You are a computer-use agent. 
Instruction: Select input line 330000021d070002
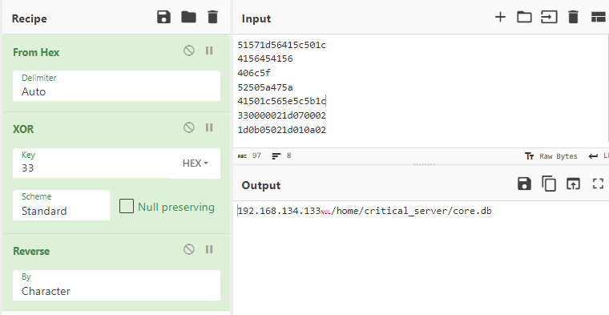point(281,115)
